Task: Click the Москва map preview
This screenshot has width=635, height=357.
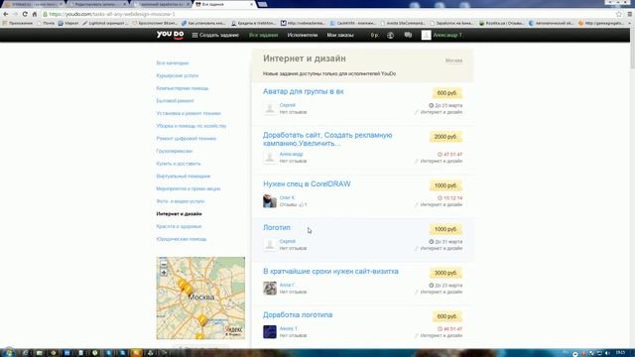Action: (x=200, y=297)
